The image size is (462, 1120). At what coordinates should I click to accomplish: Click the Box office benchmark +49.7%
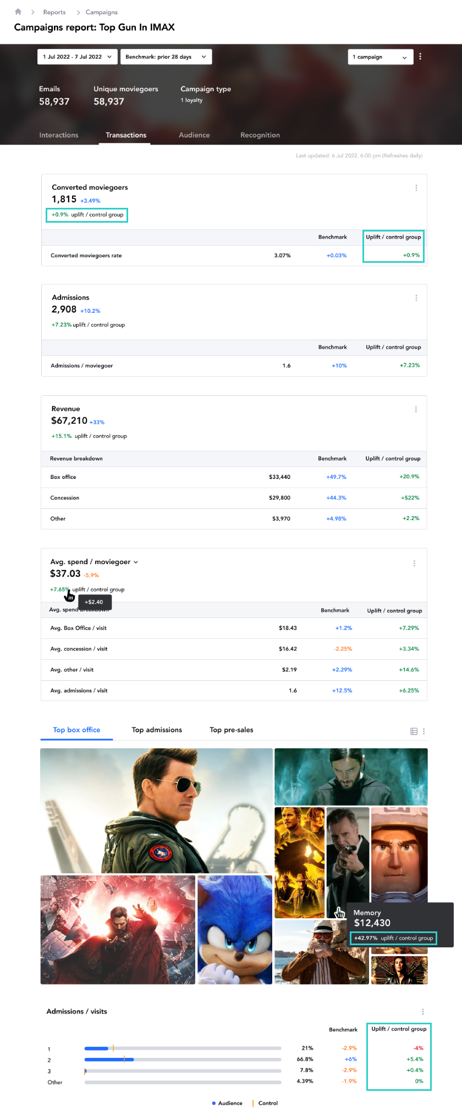pos(336,477)
